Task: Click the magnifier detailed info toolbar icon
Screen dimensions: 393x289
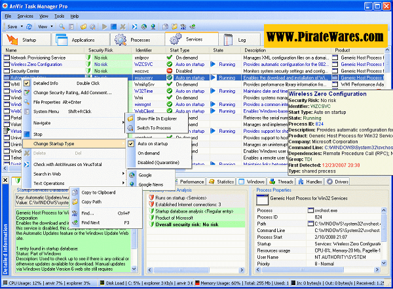Action: 62,27
